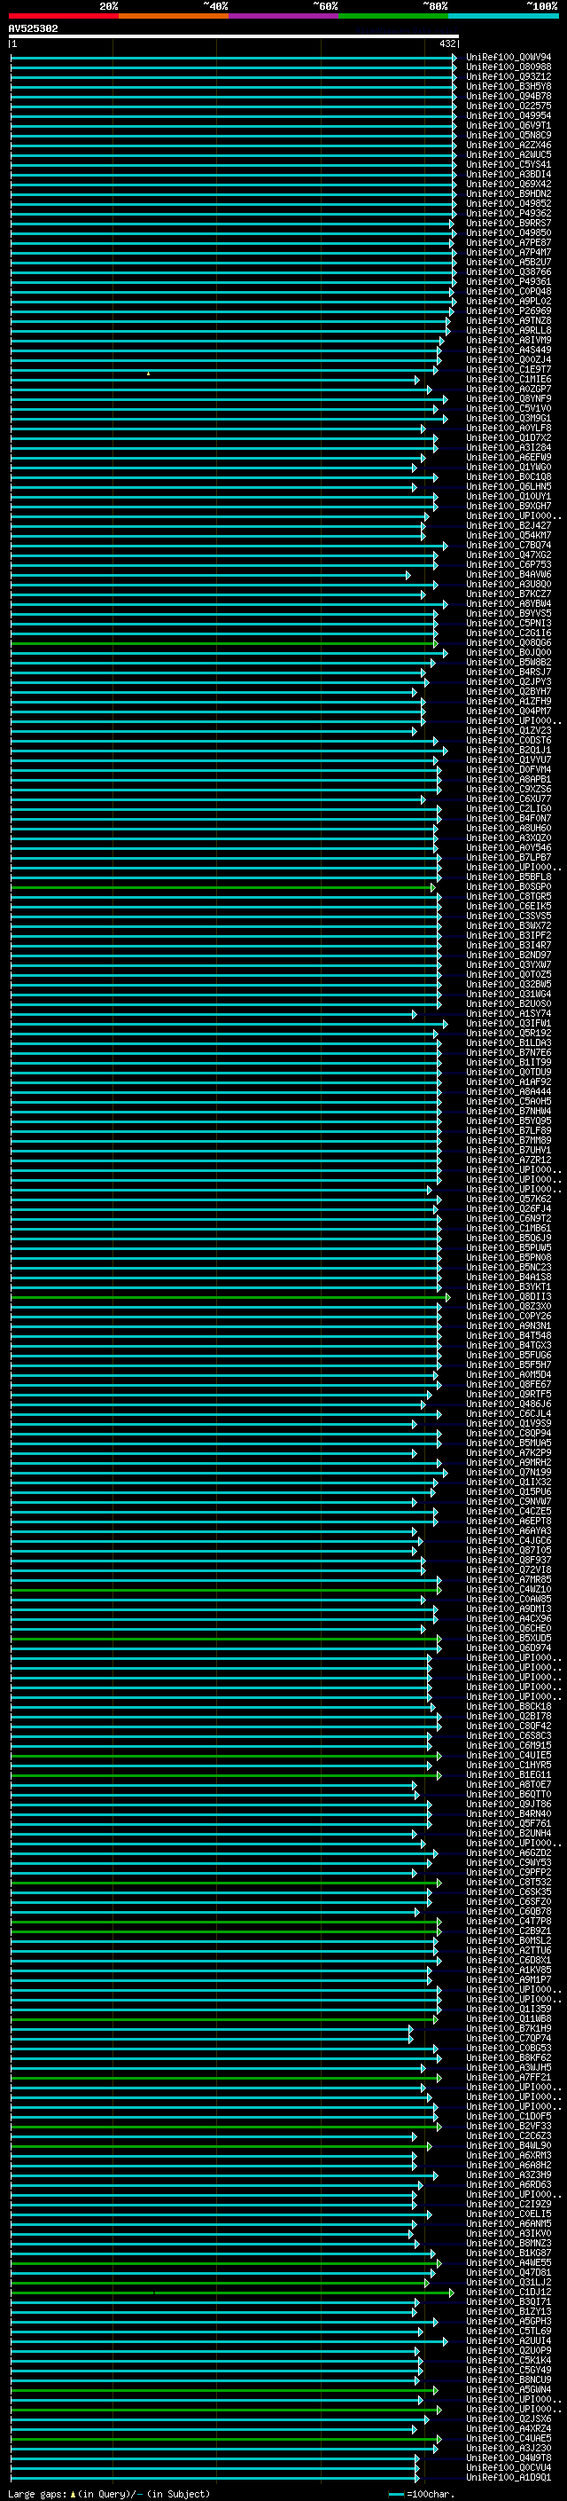Select the UniRef100_A0ZGP7 label
Image resolution: width=567 pixels, height=2501 pixels.
[x=509, y=389]
